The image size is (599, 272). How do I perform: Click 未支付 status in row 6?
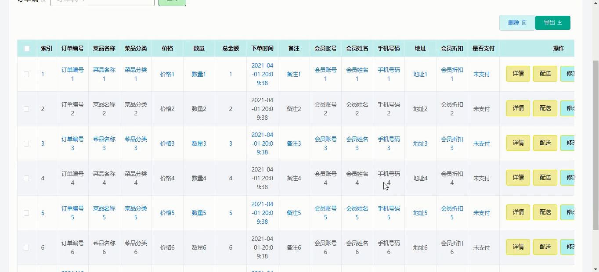(481, 247)
